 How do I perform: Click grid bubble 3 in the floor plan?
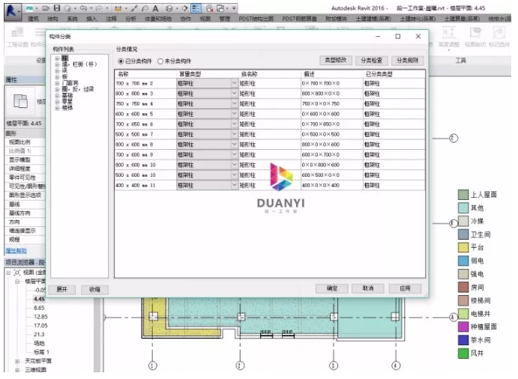[334, 366]
